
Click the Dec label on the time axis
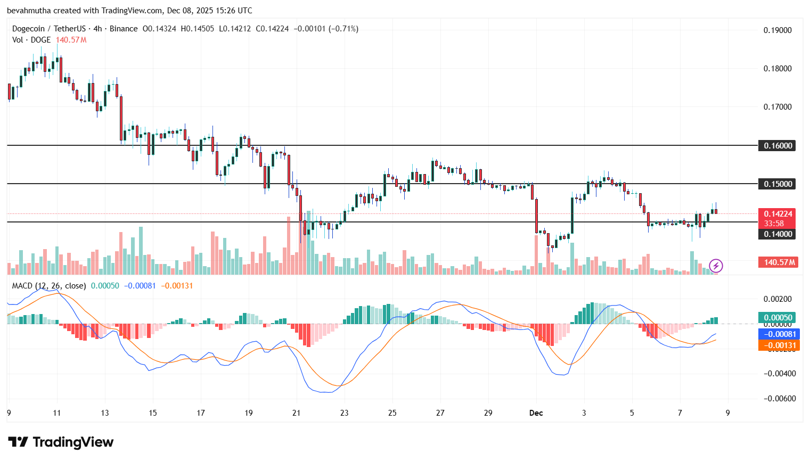(x=536, y=412)
